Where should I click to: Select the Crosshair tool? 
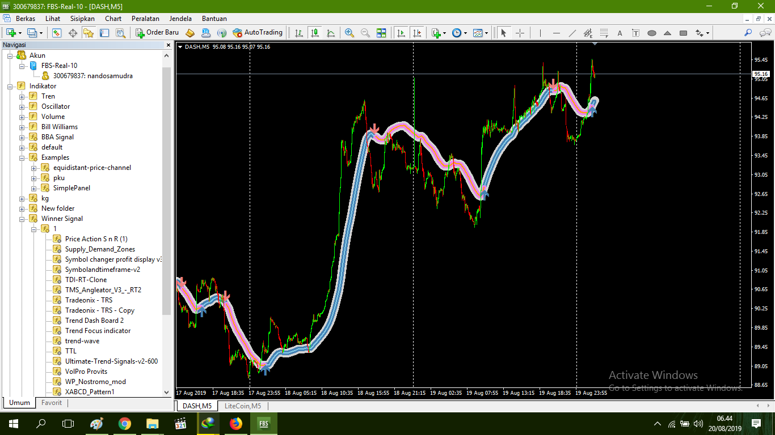[x=520, y=33]
